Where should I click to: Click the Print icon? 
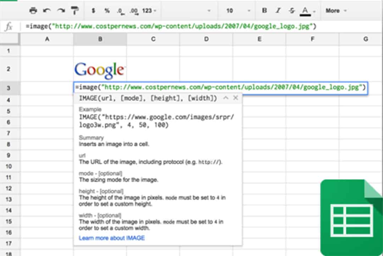[x=33, y=11]
